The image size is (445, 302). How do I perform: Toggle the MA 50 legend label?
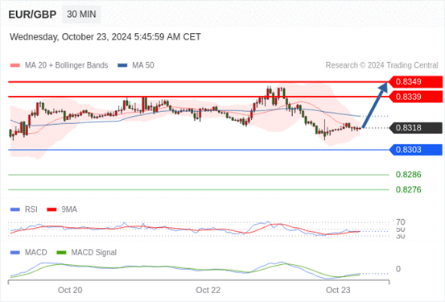click(x=143, y=65)
